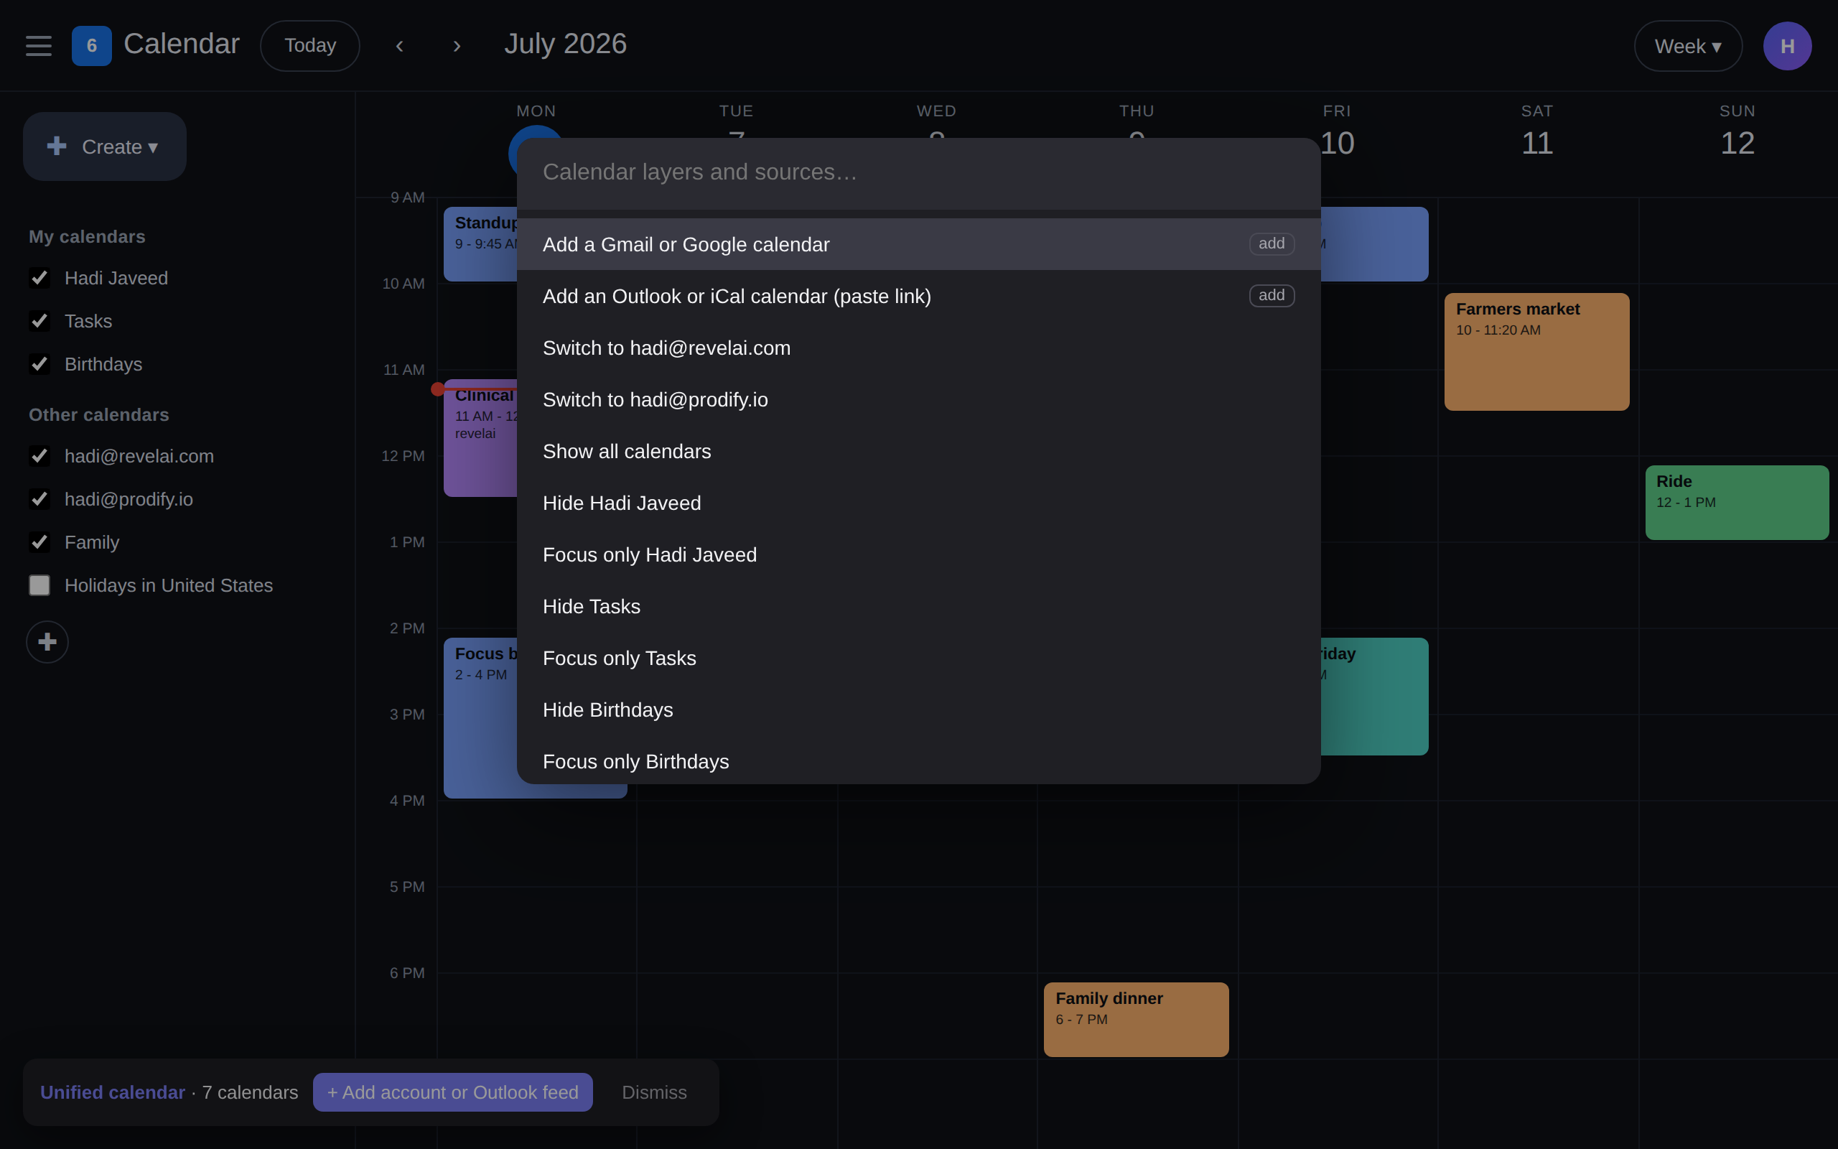Viewport: 1838px width, 1149px height.
Task: Uncheck the hadi@revelai.com calendar
Action: point(39,456)
